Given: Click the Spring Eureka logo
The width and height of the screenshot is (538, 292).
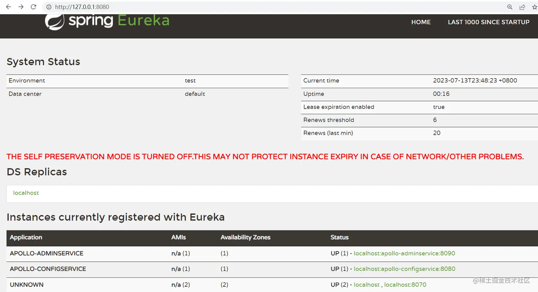Looking at the screenshot, I should (107, 21).
